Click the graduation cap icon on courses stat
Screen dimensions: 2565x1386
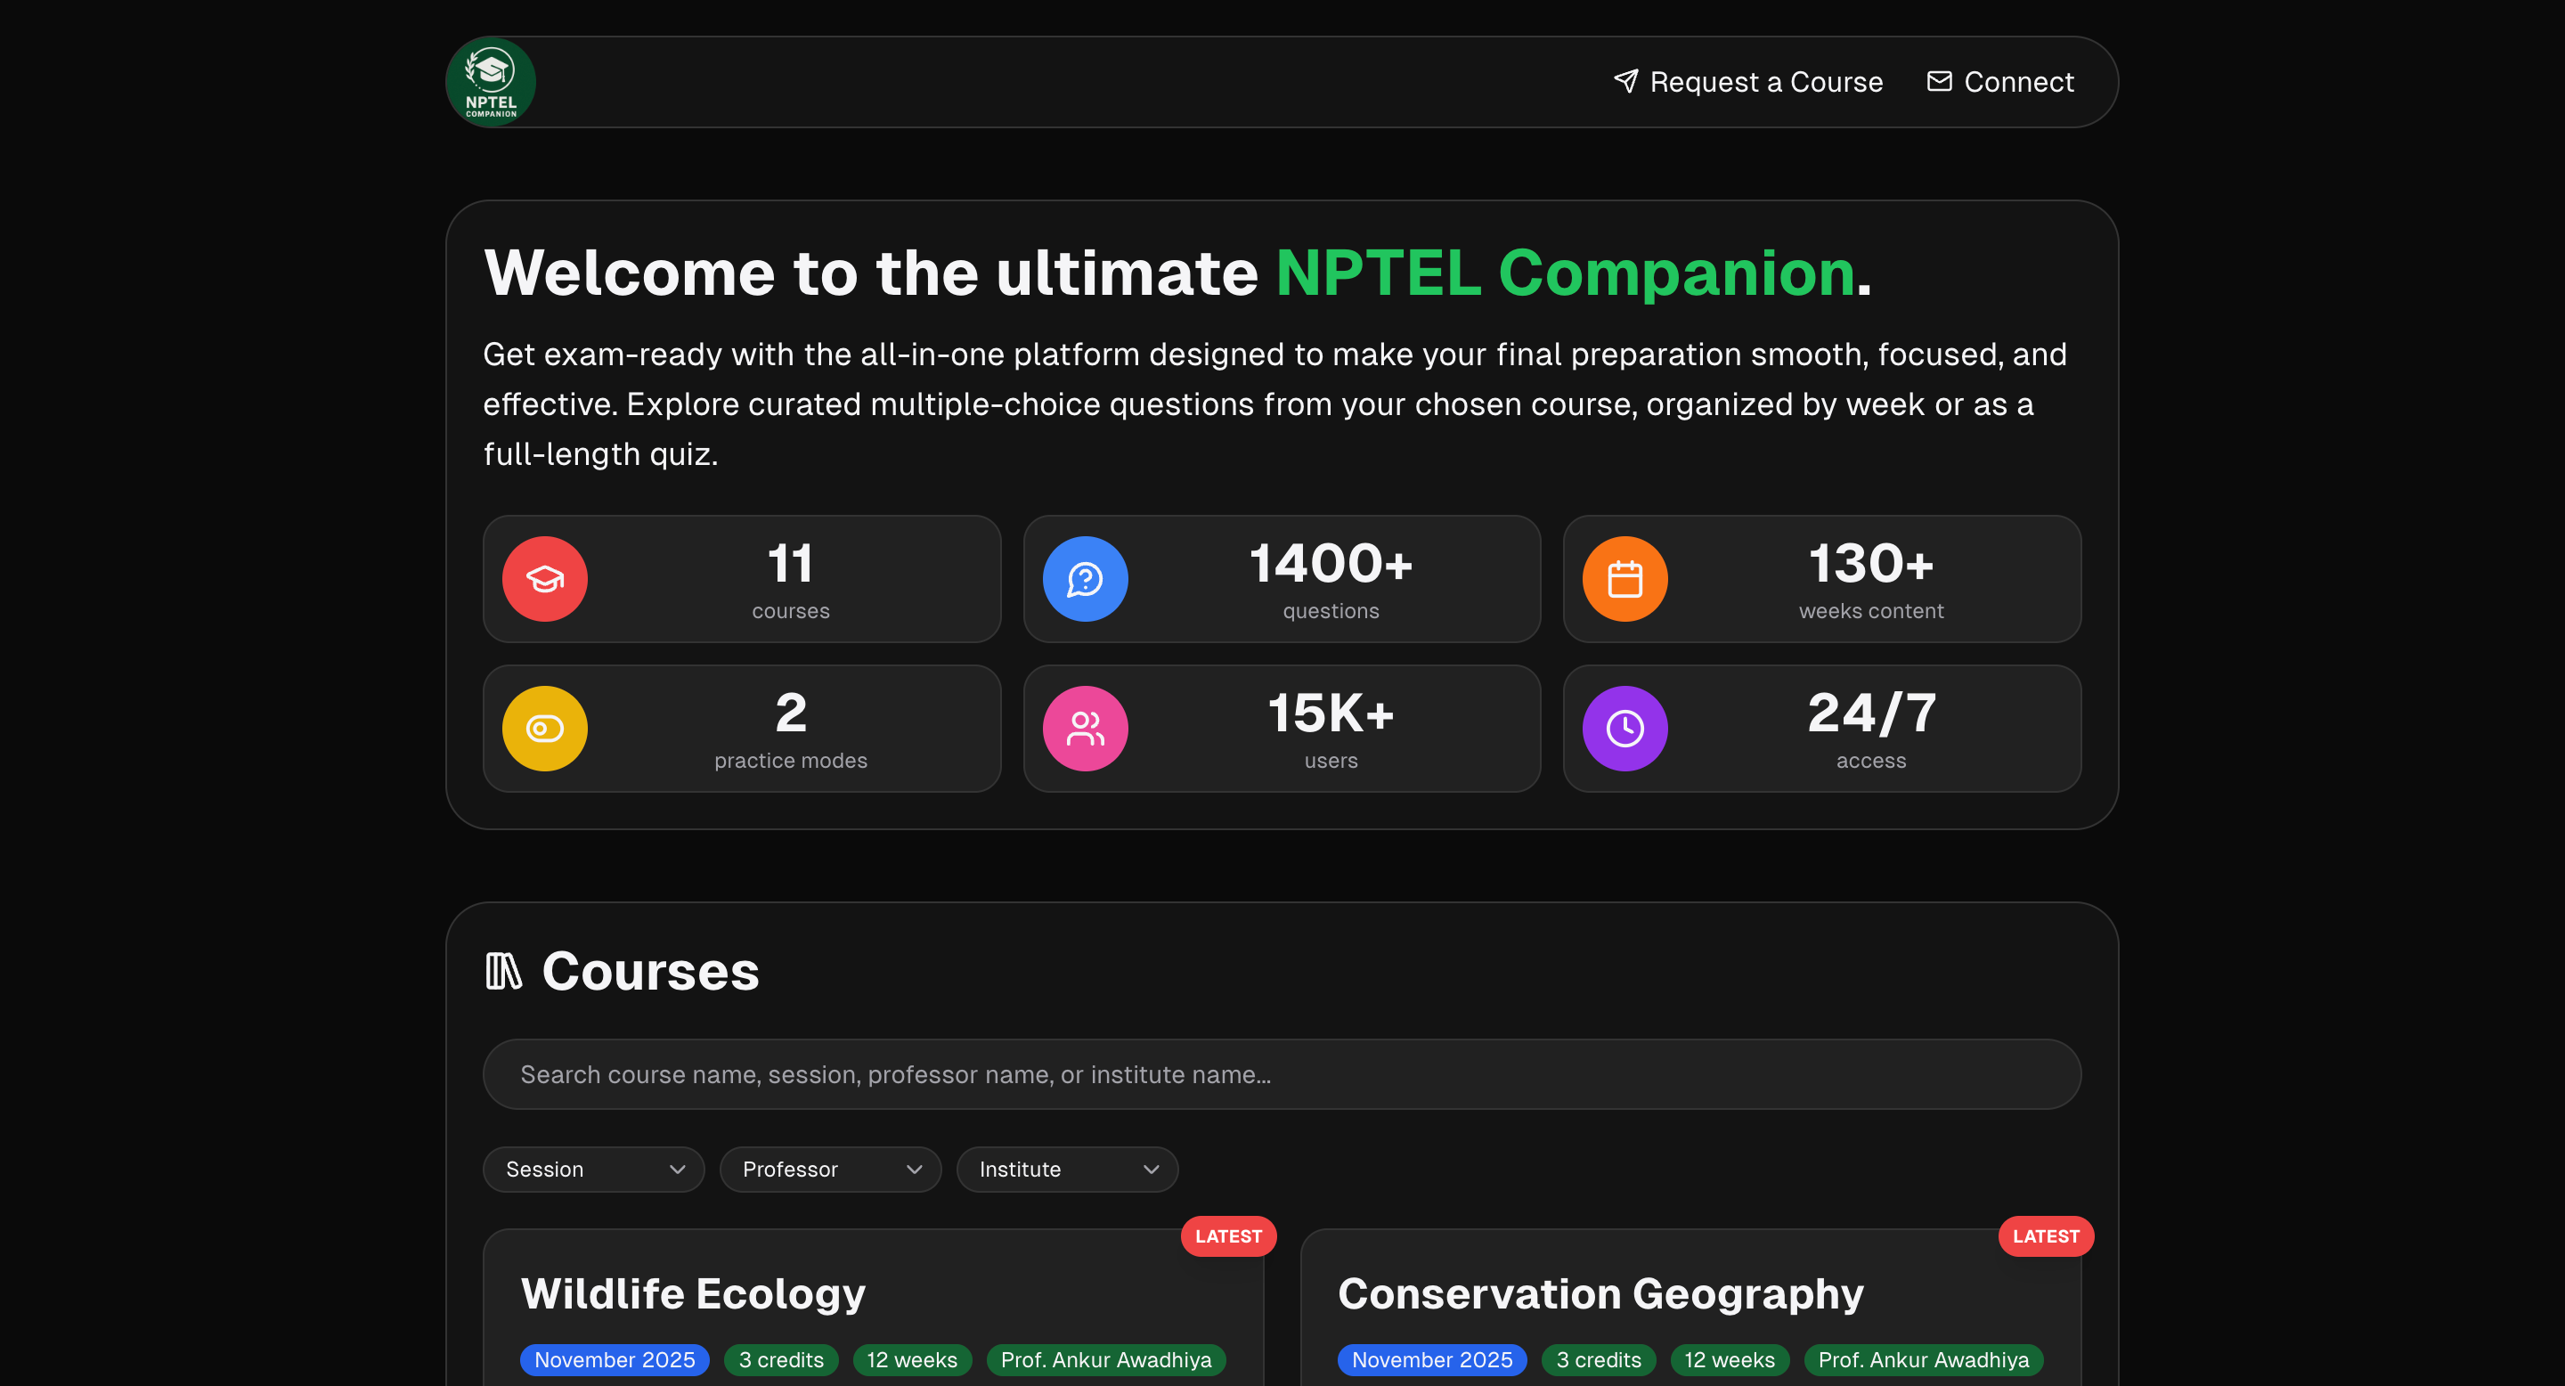click(543, 578)
